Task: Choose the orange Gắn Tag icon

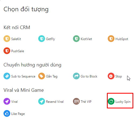Action: 41,76
